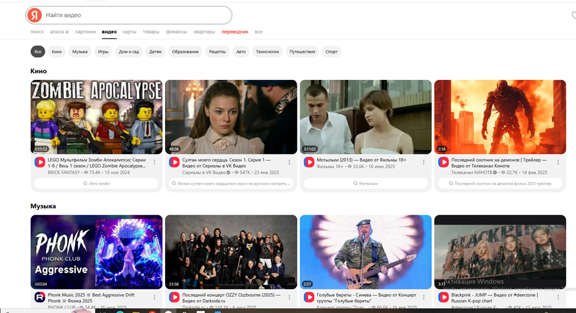Open the 'Blackpink - JUMP' title link

(x=494, y=298)
